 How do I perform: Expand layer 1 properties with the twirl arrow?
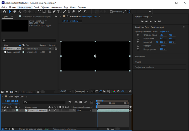[14, 110]
